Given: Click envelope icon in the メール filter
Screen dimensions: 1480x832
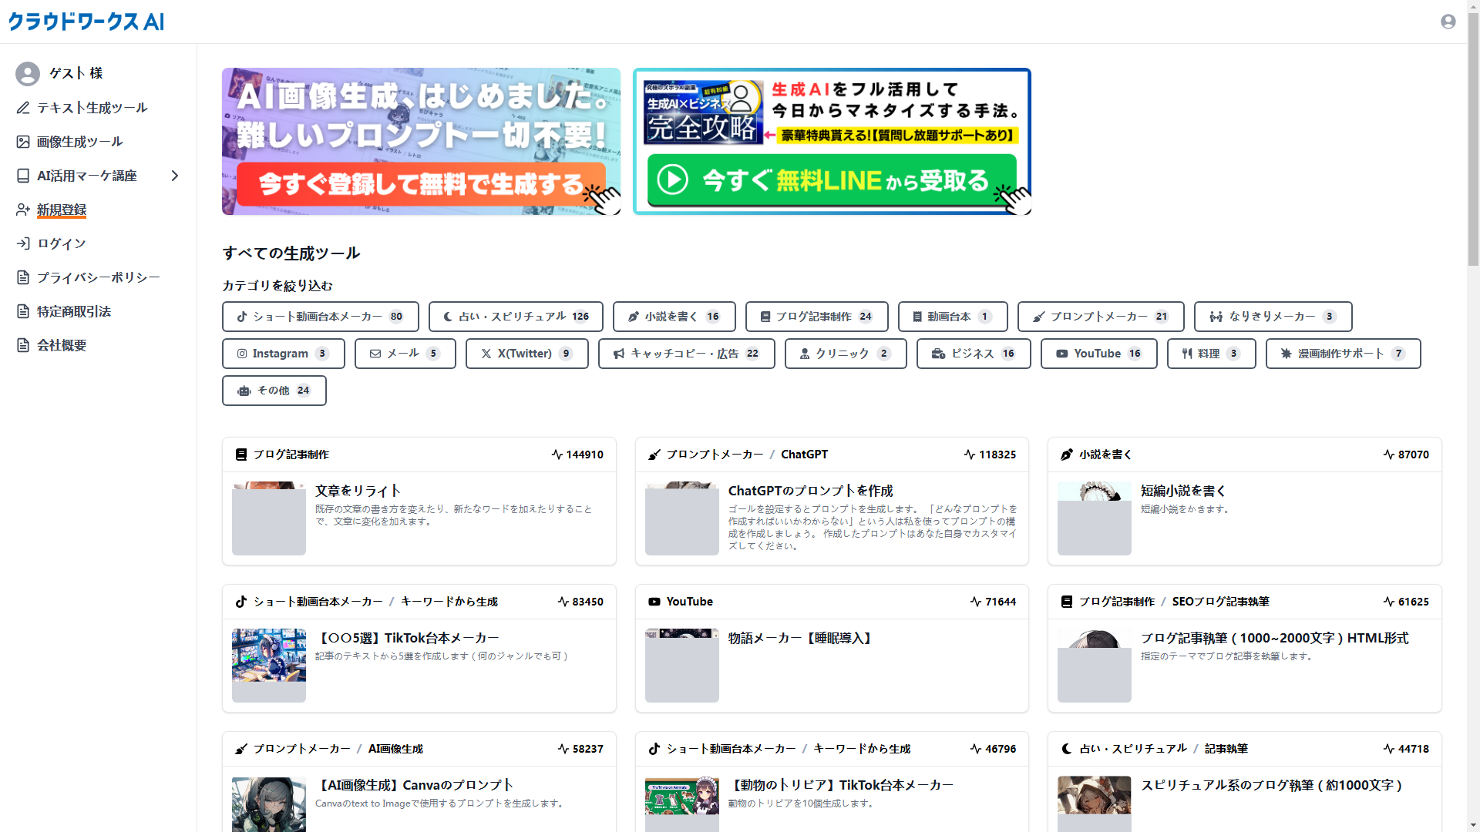Looking at the screenshot, I should coord(375,354).
